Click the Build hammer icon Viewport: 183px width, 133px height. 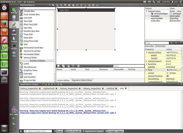(x=14, y=129)
